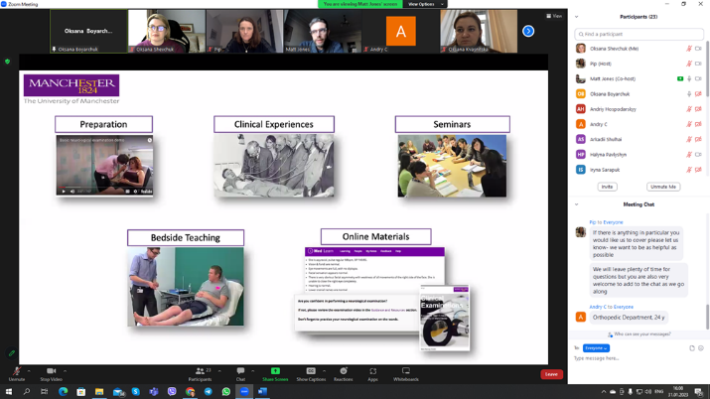Click the Find a participant search field

point(639,34)
